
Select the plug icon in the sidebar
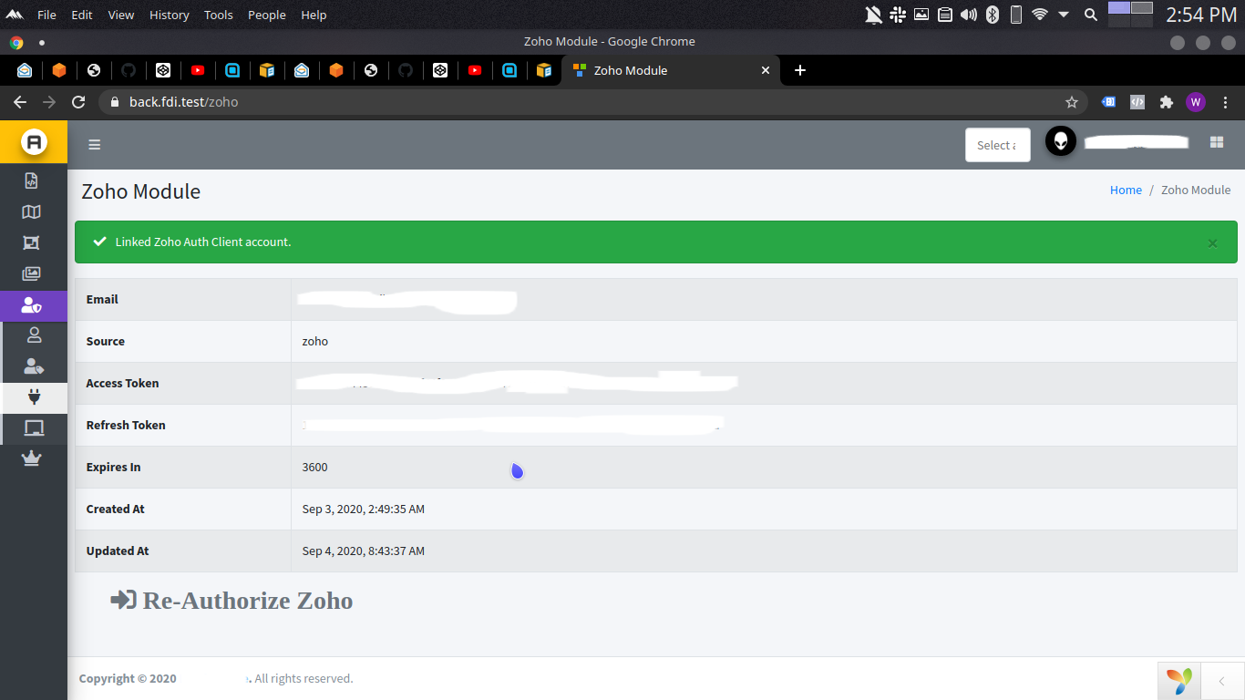point(35,397)
